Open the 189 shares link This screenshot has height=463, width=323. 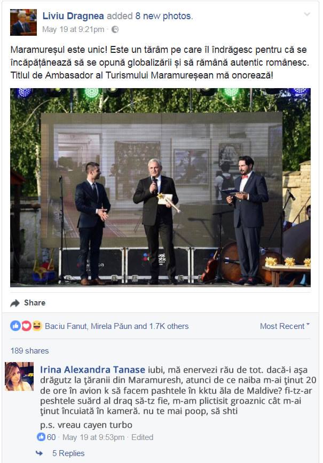coord(29,351)
